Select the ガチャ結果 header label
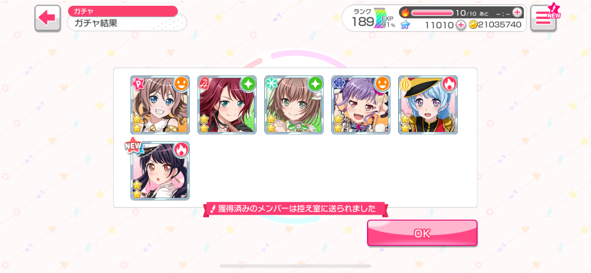This screenshot has width=591, height=273. coord(96,23)
